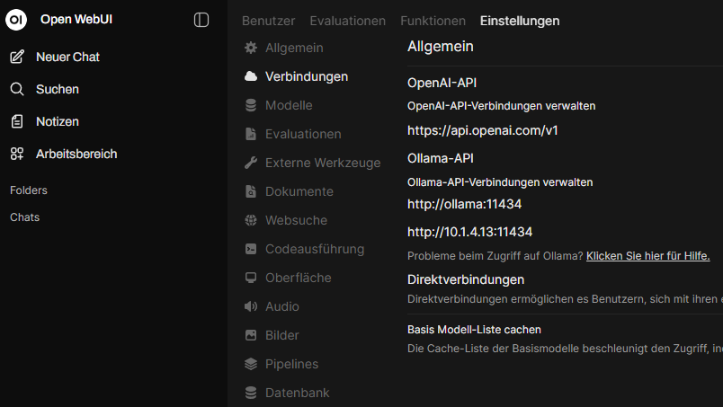Open the Codeausführung settings section
The height and width of the screenshot is (407, 723).
click(314, 249)
